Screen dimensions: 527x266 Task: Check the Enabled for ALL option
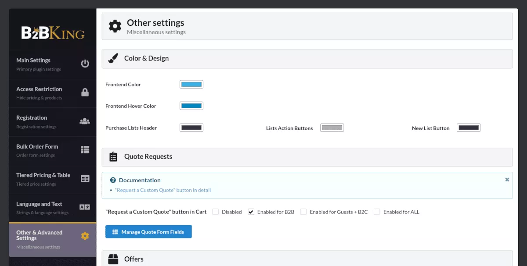click(x=377, y=212)
